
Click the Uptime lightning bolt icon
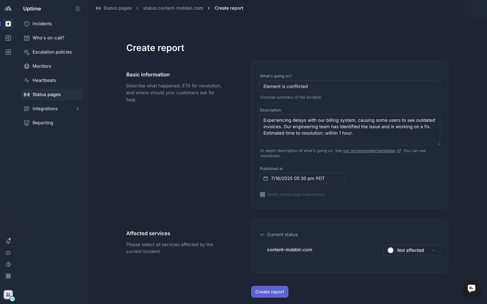[8, 24]
